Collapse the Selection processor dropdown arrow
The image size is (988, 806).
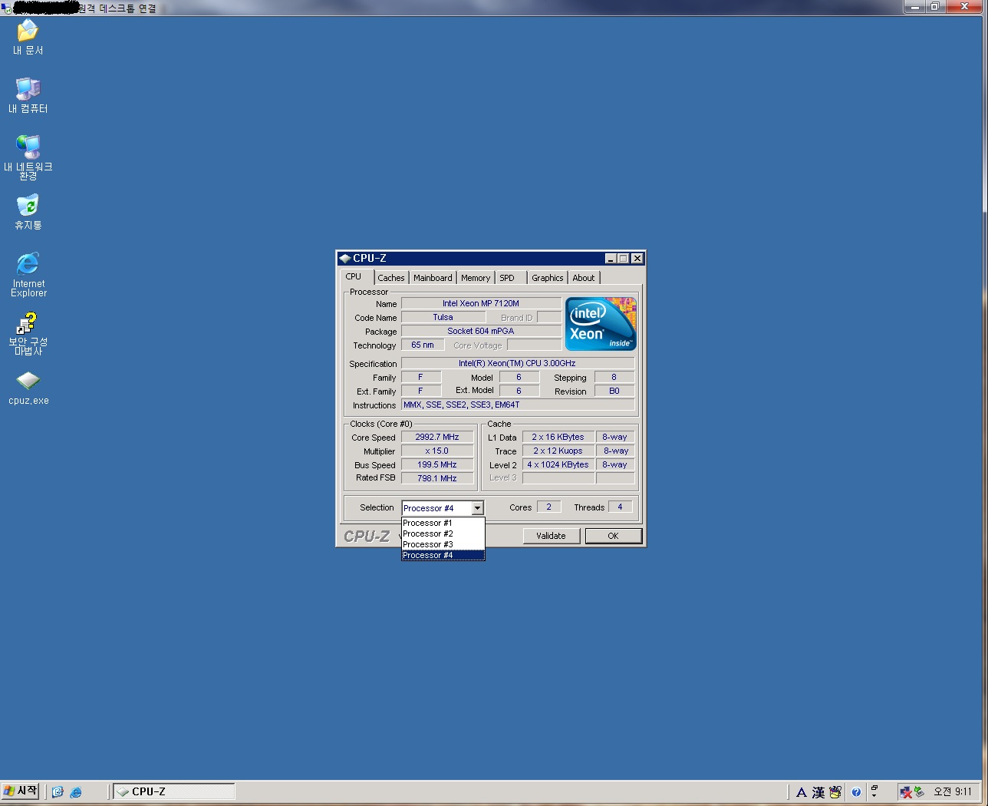coord(477,507)
